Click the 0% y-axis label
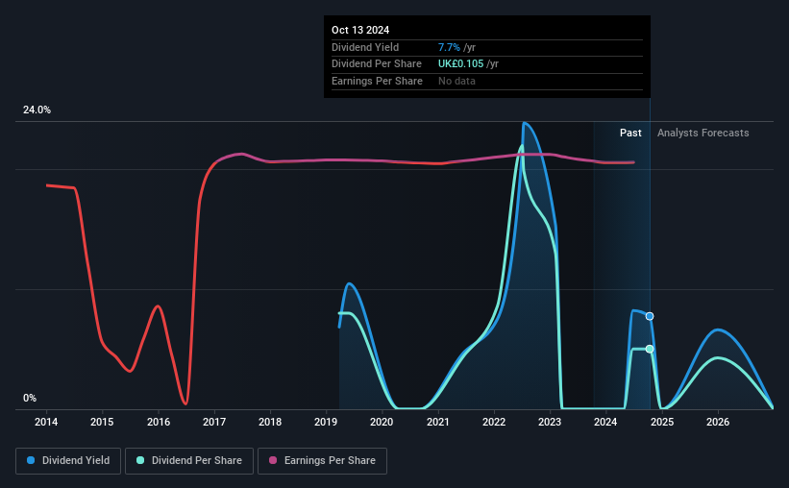Screen dimensions: 789x488 click(30, 398)
